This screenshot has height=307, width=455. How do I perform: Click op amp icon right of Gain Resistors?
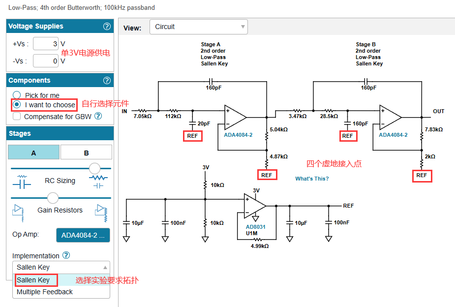(x=102, y=212)
